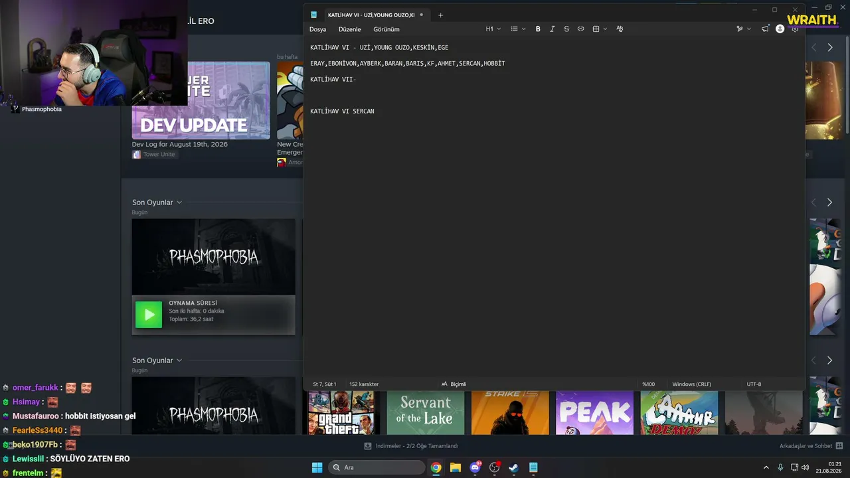This screenshot has height=478, width=850.
Task: Click the %100 zoom level in status bar
Action: click(x=648, y=384)
